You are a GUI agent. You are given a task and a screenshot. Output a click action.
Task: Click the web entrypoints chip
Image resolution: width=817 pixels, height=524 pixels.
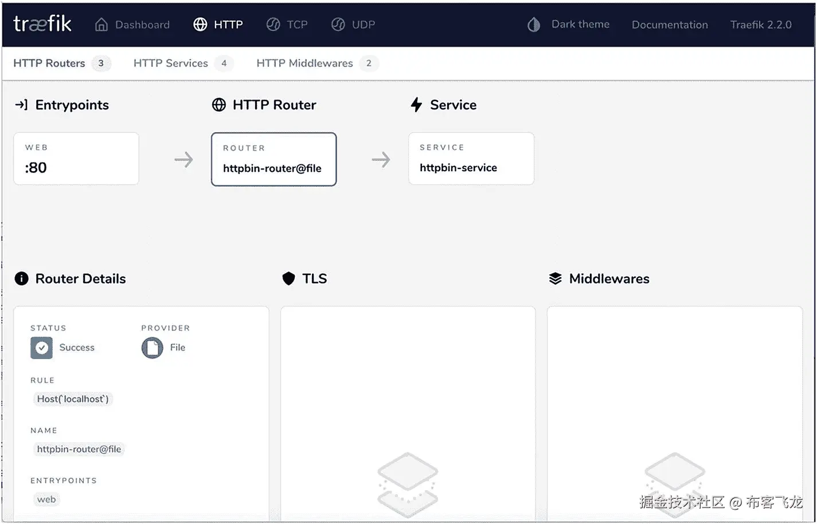point(46,499)
